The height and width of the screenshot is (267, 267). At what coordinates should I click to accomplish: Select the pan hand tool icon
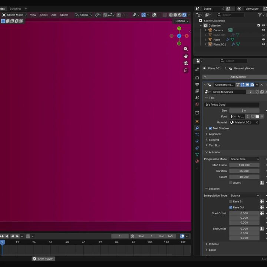[186, 56]
